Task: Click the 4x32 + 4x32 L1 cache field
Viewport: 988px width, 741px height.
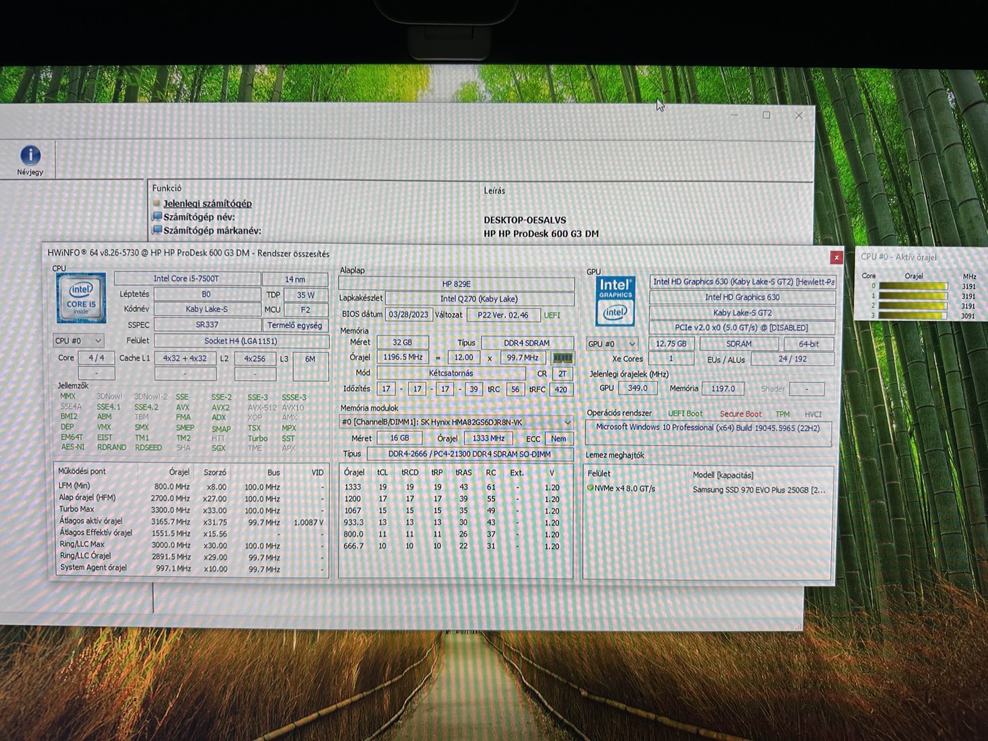Action: 185,358
